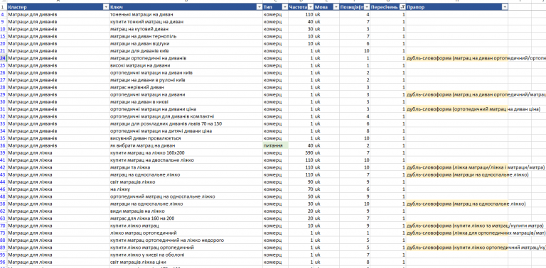The width and height of the screenshot is (546, 268).
Task: Open the Ключ column filter dropdown
Action: coord(259,7)
